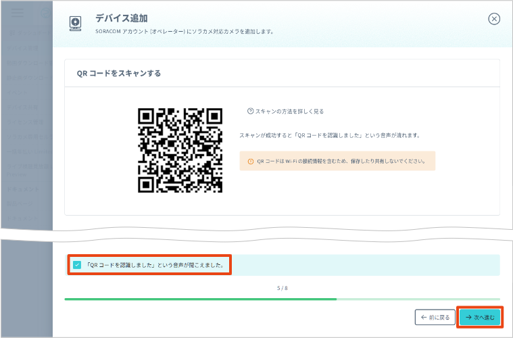Click the question mark help icon
Screen dimensions: 513x338
(x=250, y=111)
